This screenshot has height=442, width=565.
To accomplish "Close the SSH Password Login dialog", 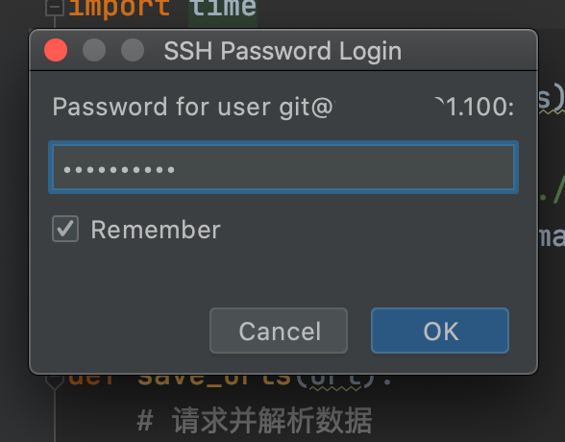I will coord(56,50).
